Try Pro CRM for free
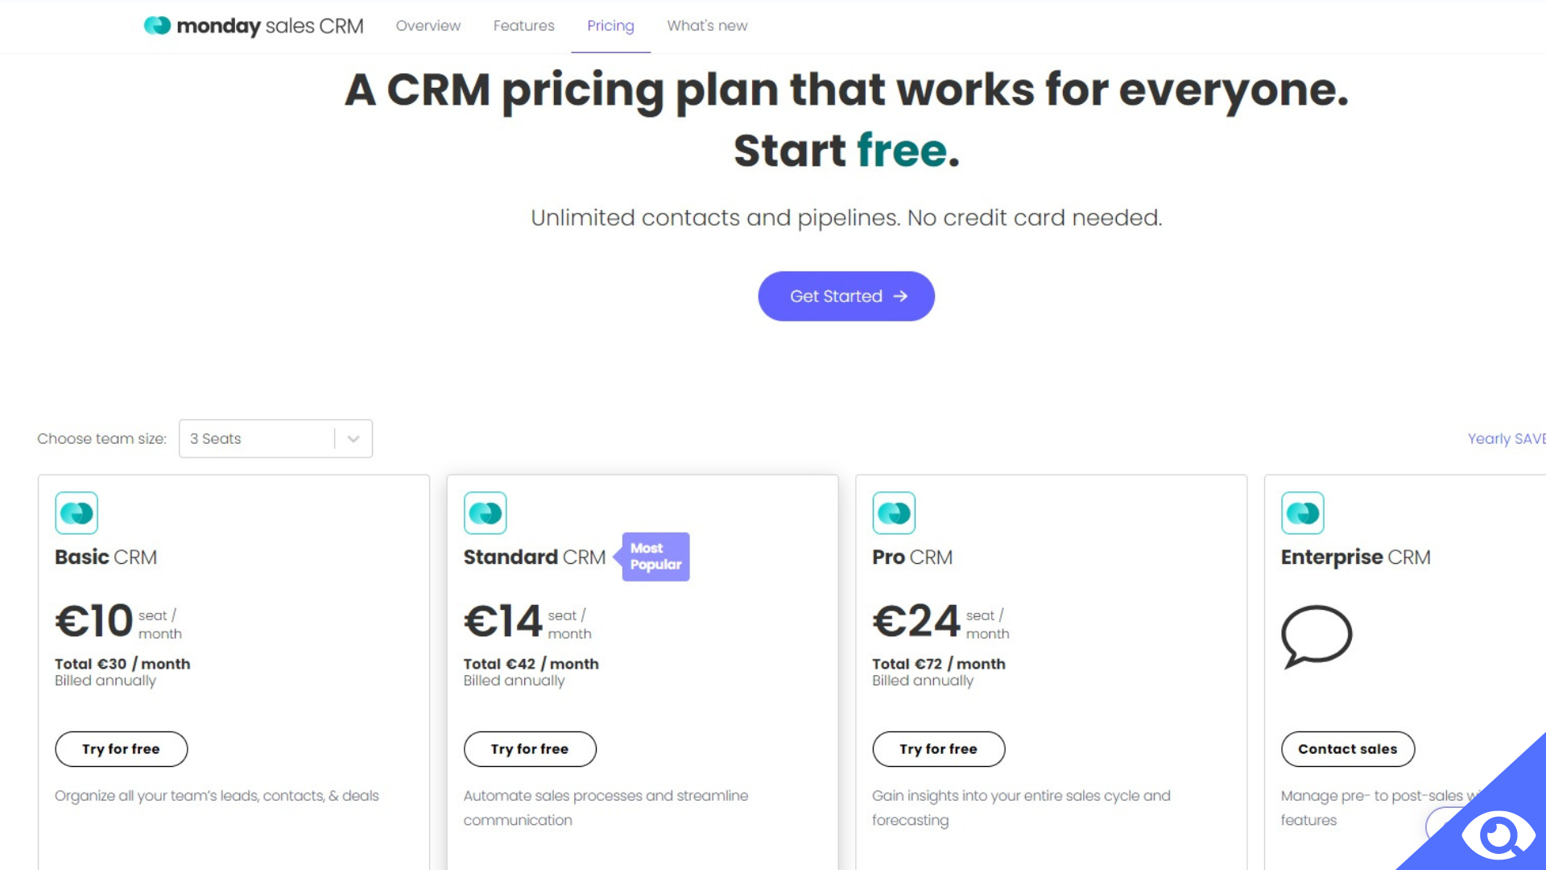This screenshot has height=870, width=1546. pos(938,748)
